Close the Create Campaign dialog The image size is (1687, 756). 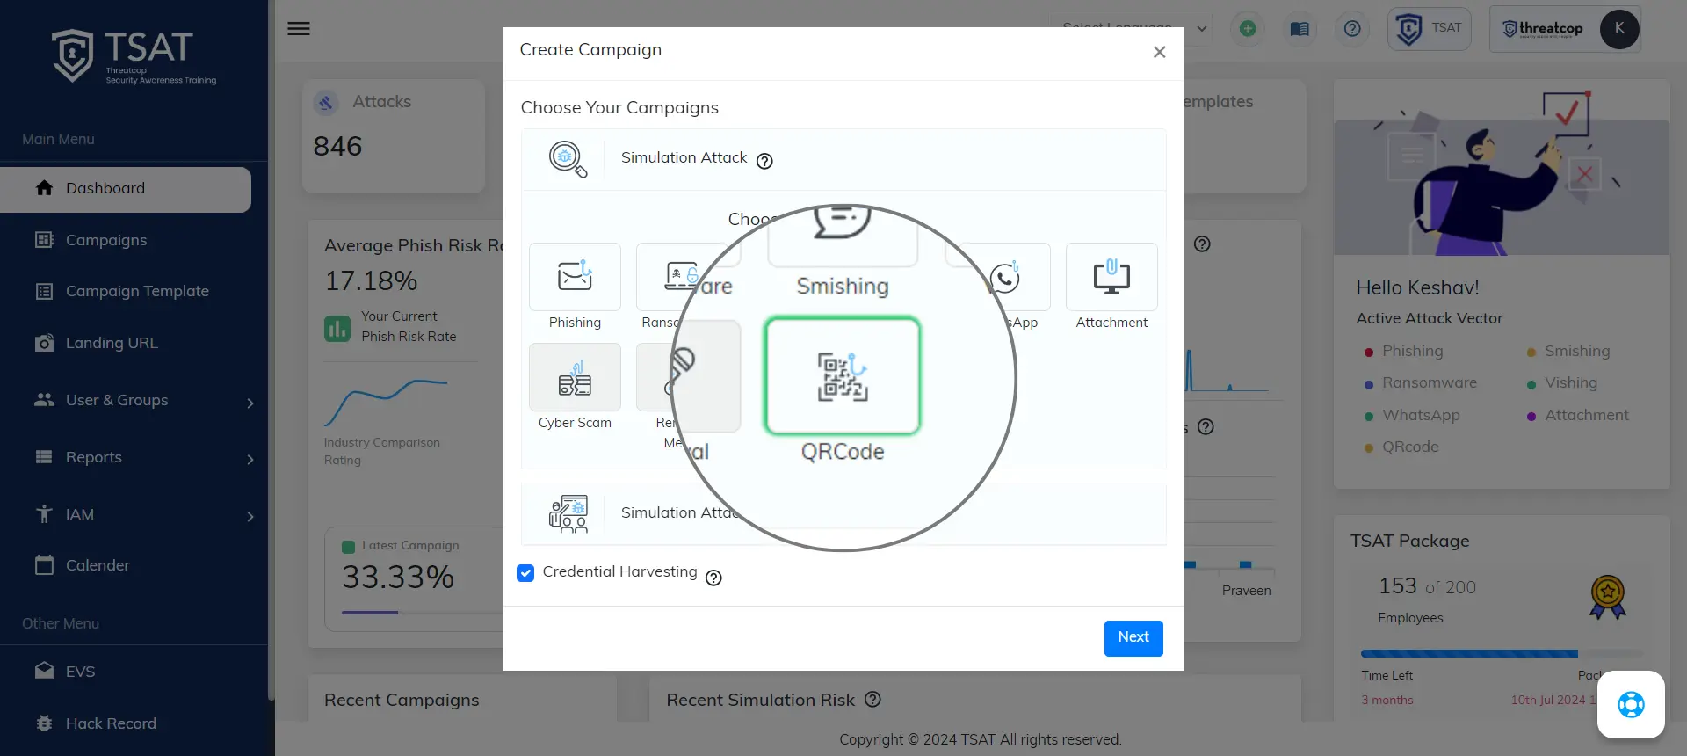[1159, 53]
